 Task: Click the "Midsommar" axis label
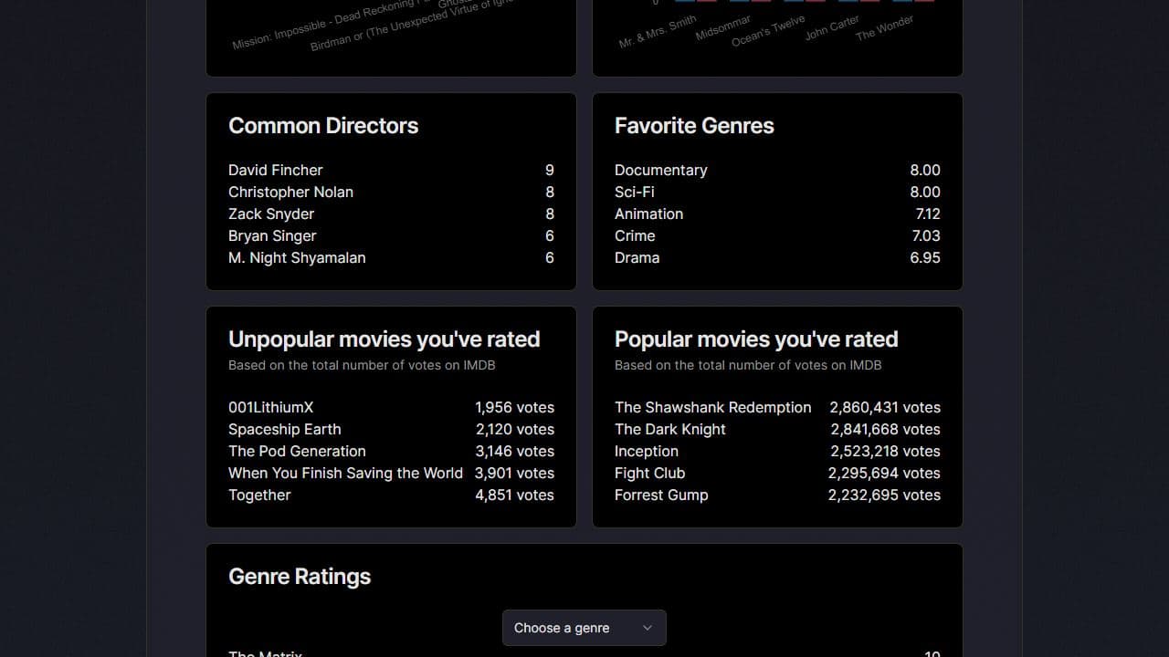point(722,26)
